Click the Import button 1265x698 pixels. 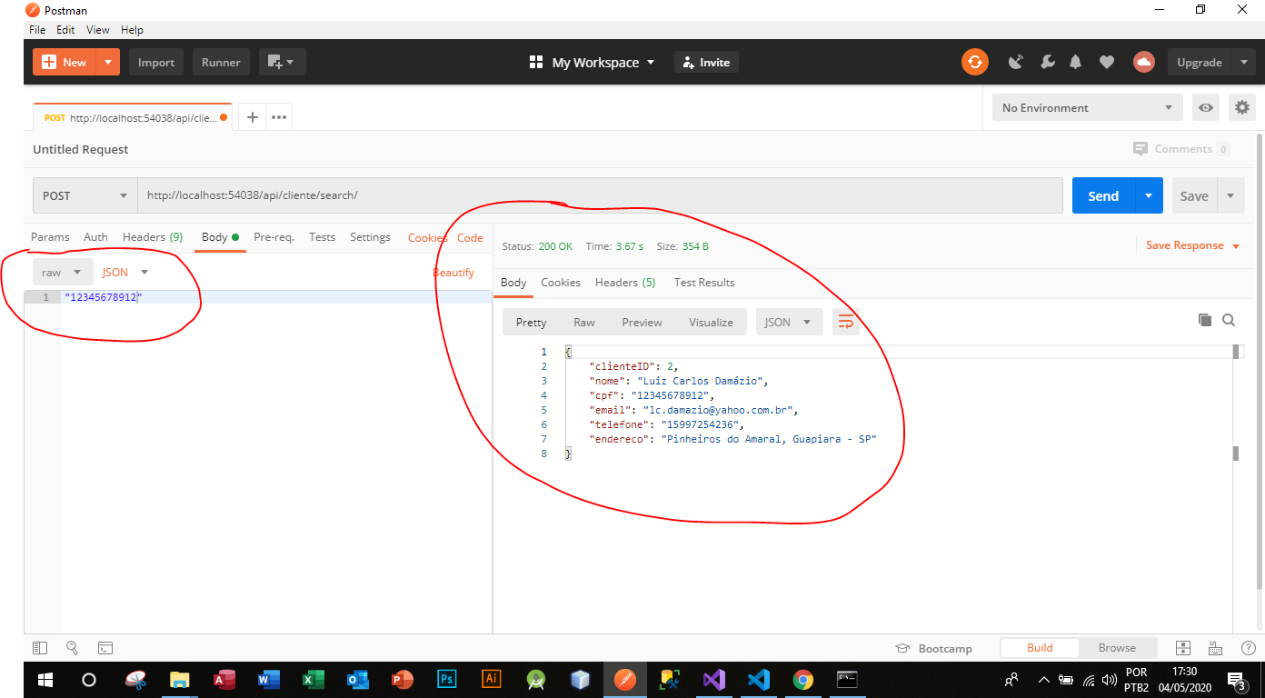click(x=156, y=62)
